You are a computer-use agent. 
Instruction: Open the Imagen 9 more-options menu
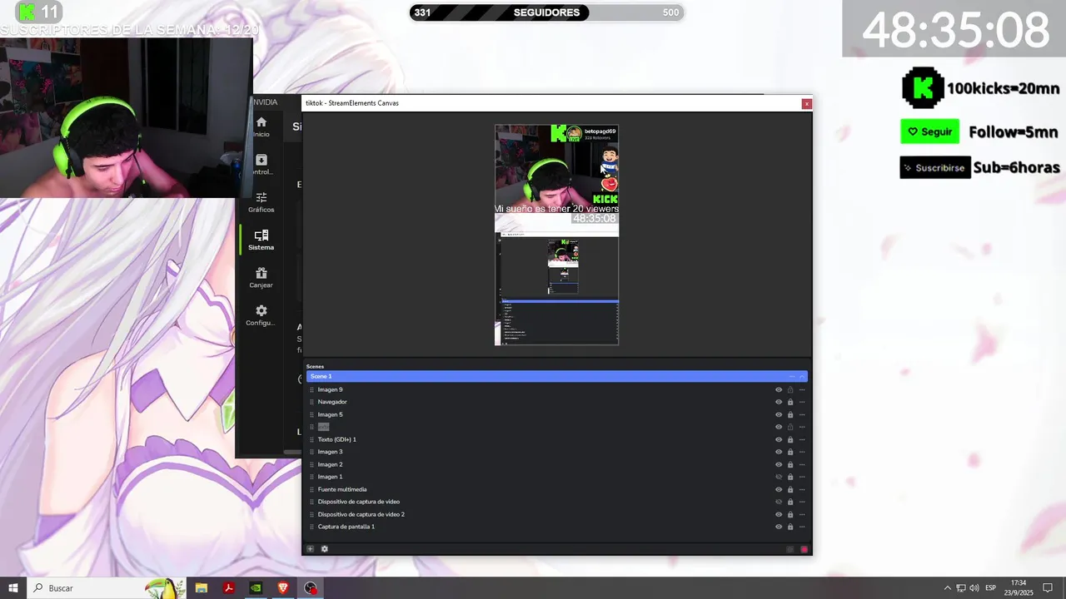pos(802,389)
